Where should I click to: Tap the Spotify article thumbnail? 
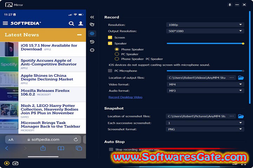pyautogui.click(x=9, y=64)
